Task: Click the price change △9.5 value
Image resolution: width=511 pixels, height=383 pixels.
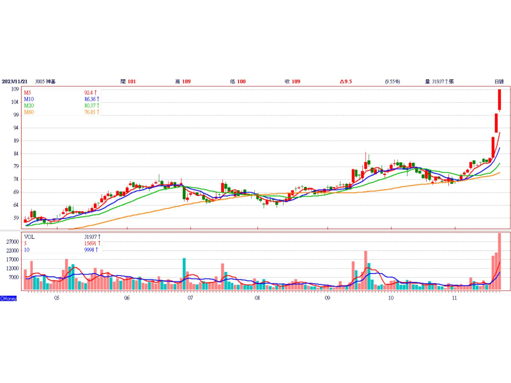Action: 346,82
